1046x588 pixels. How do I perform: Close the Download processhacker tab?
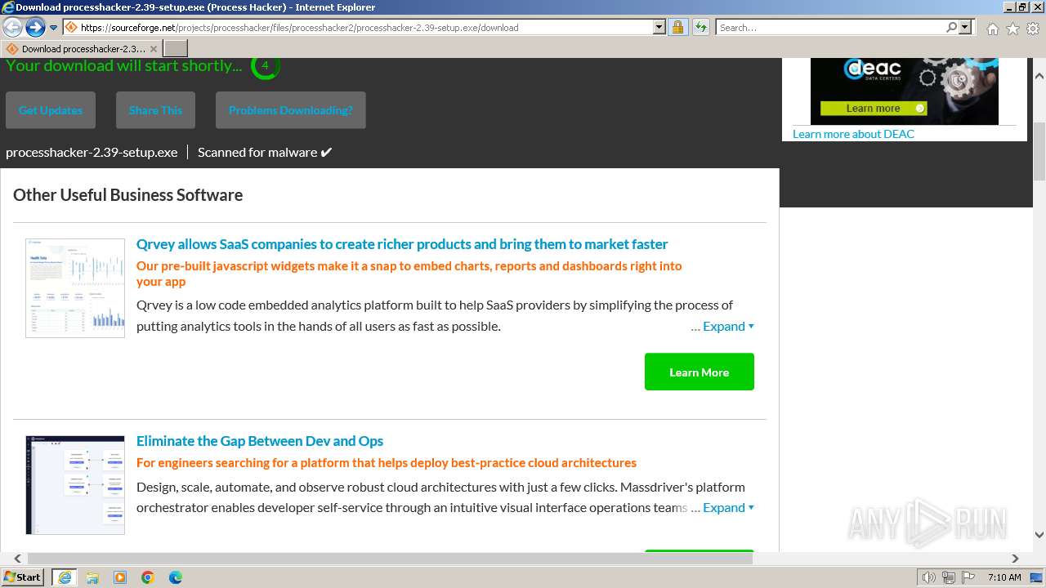[154, 49]
